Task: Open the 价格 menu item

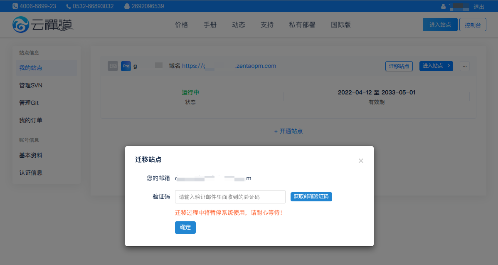Action: (182, 25)
